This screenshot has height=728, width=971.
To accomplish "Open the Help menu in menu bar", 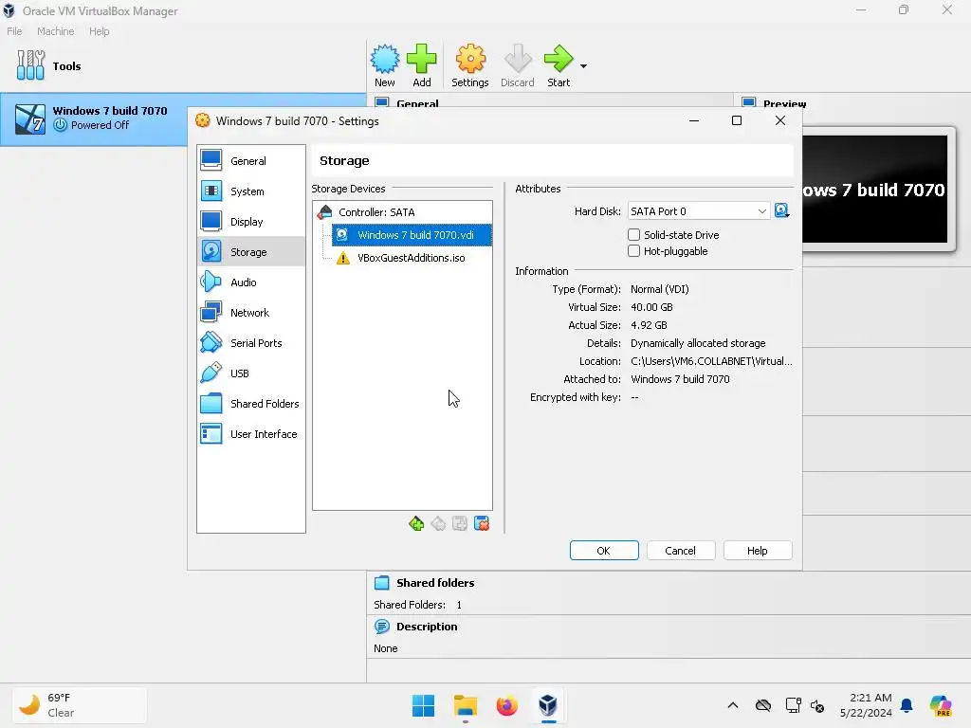I will [99, 31].
